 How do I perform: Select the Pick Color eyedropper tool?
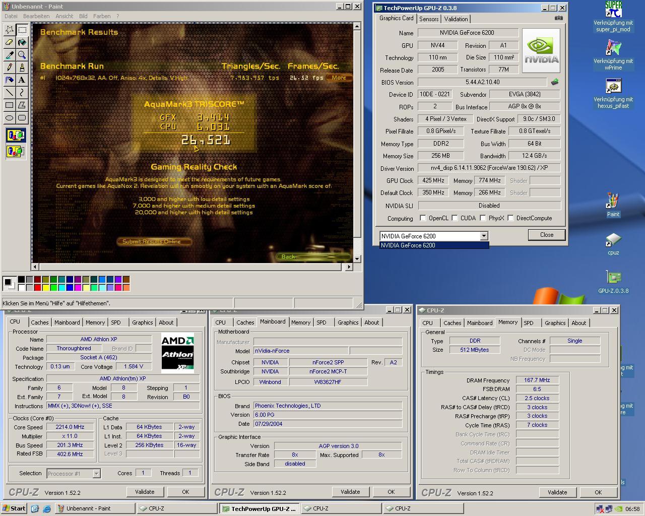[10, 55]
